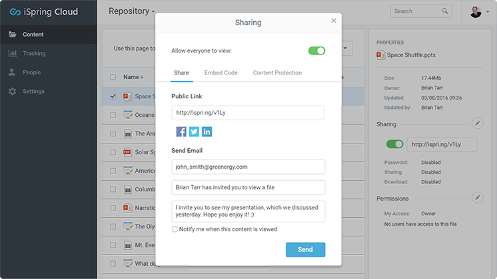
Task: Check the America row checkbox
Action: (x=113, y=171)
